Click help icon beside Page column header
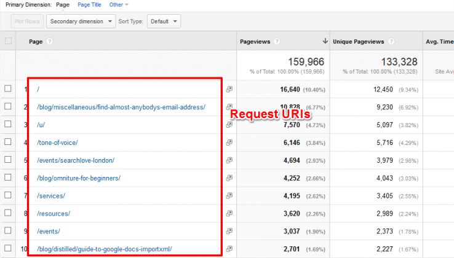The image size is (454, 258). pos(49,42)
